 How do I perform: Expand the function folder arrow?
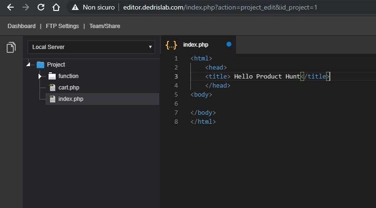pyautogui.click(x=40, y=76)
